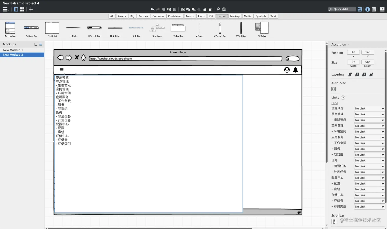The width and height of the screenshot is (387, 229).
Task: Open the Text library tab
Action: (x=273, y=16)
